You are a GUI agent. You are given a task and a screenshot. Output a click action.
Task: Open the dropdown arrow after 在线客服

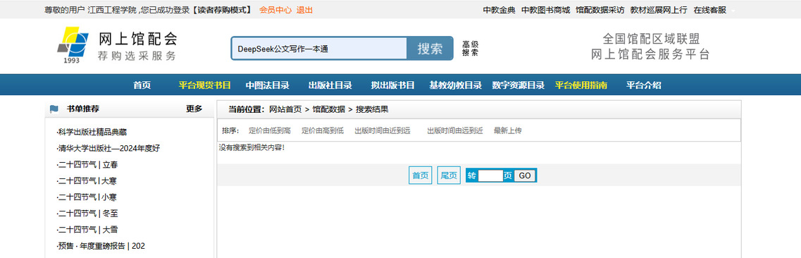coord(733,10)
